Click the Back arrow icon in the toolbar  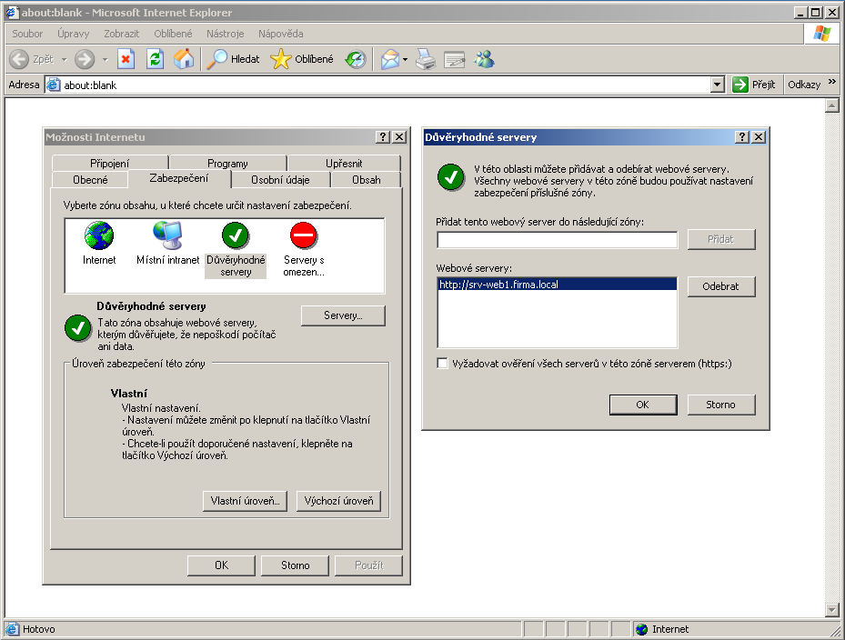pos(19,59)
